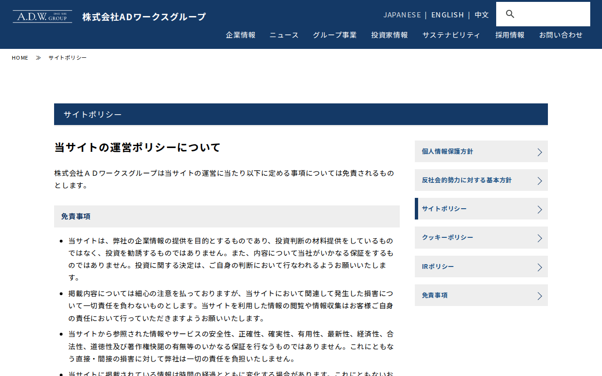
Task: Go to お問い合わせ page
Action: click(561, 35)
